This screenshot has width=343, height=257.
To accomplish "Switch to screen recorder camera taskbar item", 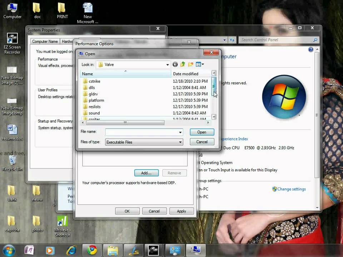I will pos(154,251).
